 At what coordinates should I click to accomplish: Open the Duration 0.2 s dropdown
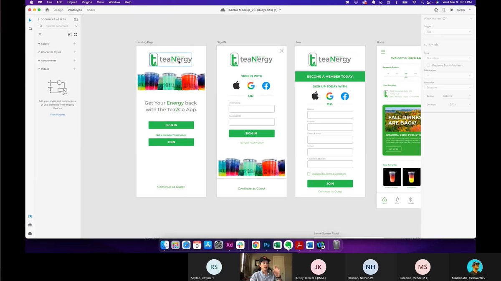pyautogui.click(x=461, y=104)
